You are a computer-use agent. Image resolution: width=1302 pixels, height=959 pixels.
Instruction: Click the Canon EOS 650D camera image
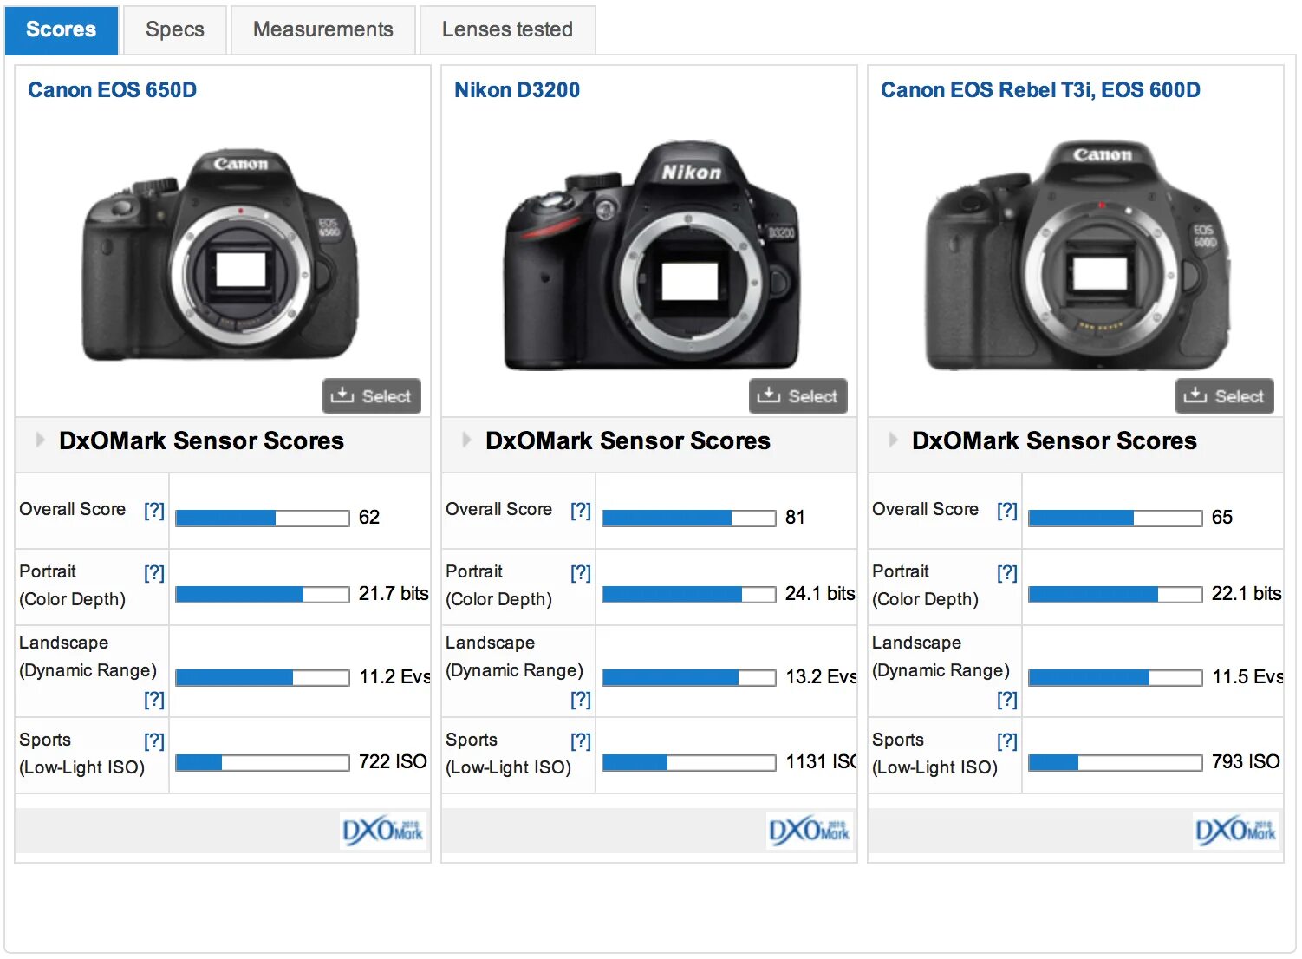220,254
